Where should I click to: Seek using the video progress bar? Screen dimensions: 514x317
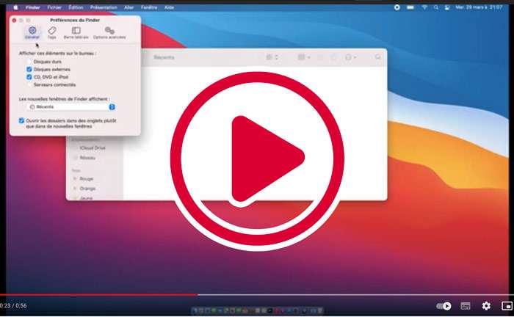(257, 295)
